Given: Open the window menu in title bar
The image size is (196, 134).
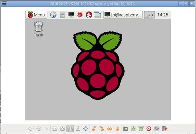Looking at the screenshot, I should [x=4, y=3].
